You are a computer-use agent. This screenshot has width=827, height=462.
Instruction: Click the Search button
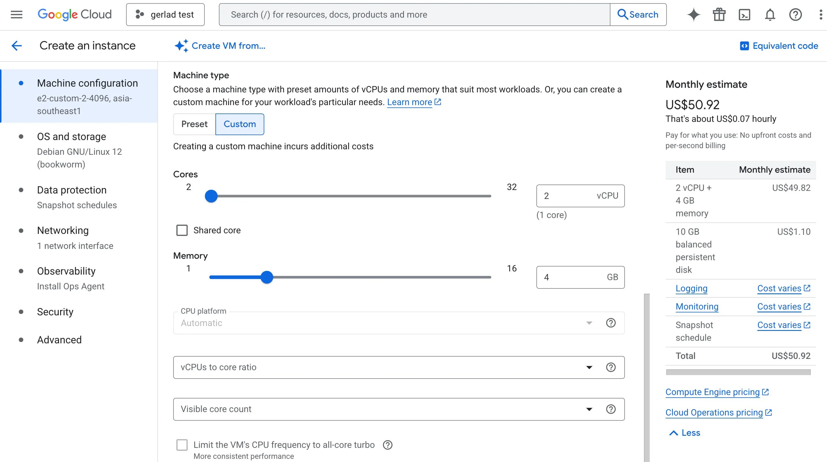[638, 14]
